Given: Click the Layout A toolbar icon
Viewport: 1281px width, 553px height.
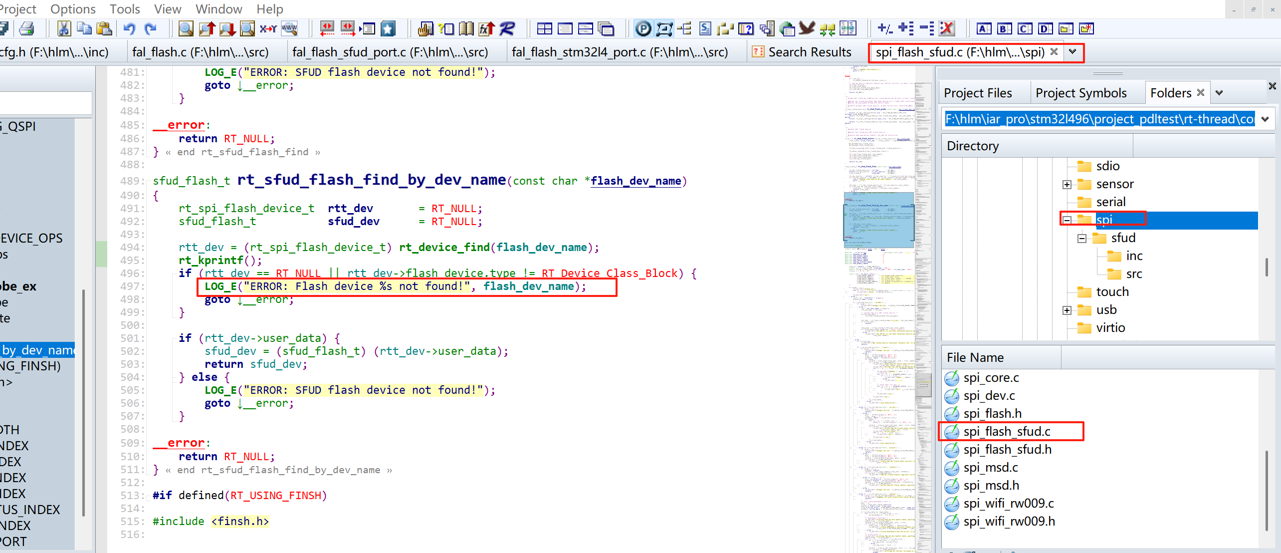Looking at the screenshot, I should click(x=983, y=29).
